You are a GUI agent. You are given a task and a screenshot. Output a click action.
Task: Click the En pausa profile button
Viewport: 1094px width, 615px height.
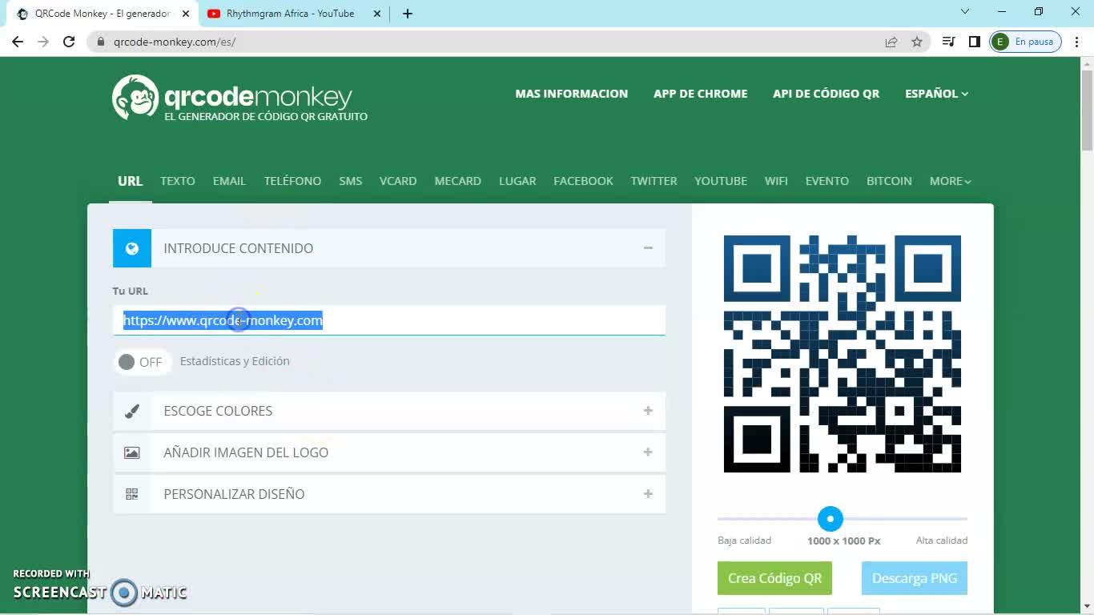point(1026,42)
